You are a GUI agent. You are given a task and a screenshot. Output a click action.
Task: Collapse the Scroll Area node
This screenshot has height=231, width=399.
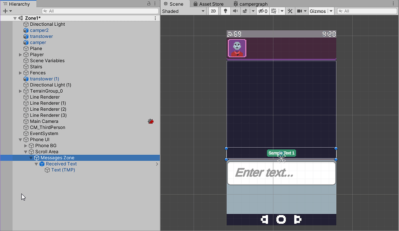[x=25, y=152]
